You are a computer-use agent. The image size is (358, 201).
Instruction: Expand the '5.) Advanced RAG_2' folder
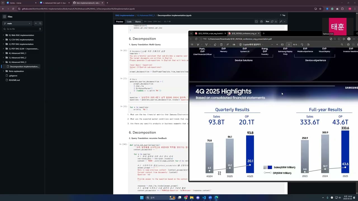pyautogui.click(x=3, y=58)
